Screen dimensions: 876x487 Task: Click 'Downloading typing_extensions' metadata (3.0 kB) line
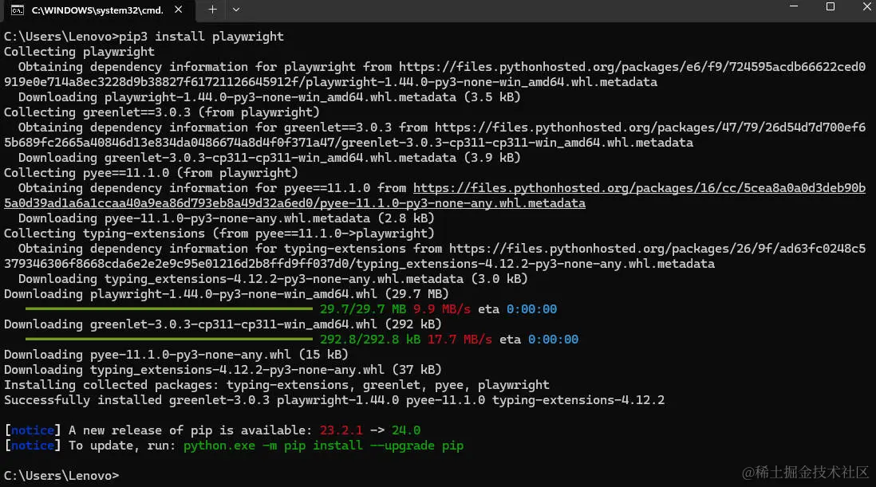pyautogui.click(x=273, y=279)
